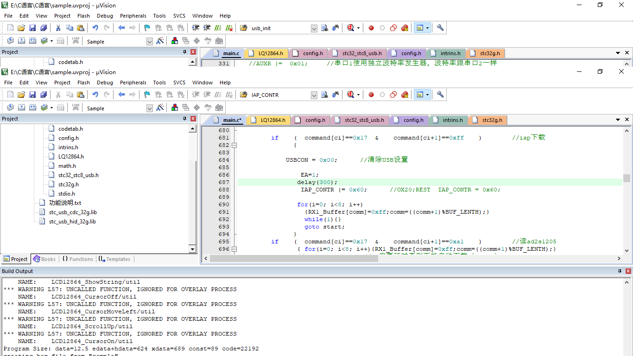
Task: Translate current file icon in front window
Action: [10, 108]
